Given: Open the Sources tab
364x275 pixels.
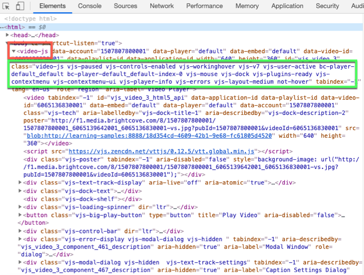Looking at the screenshot, I should pyautogui.click(x=125, y=6).
